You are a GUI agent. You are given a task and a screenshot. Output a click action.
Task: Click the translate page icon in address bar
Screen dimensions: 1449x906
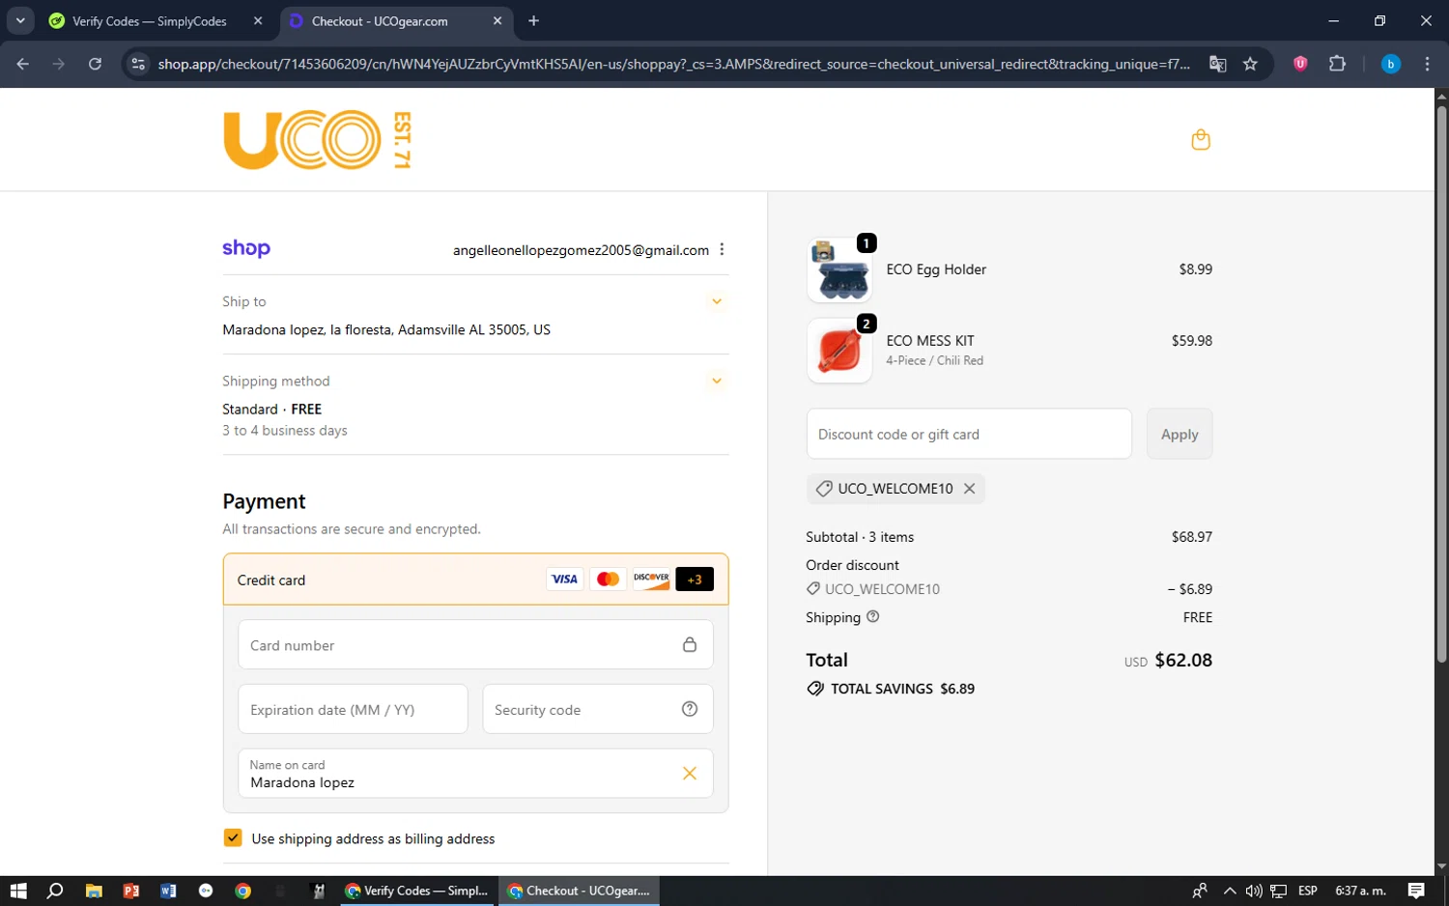click(x=1217, y=64)
